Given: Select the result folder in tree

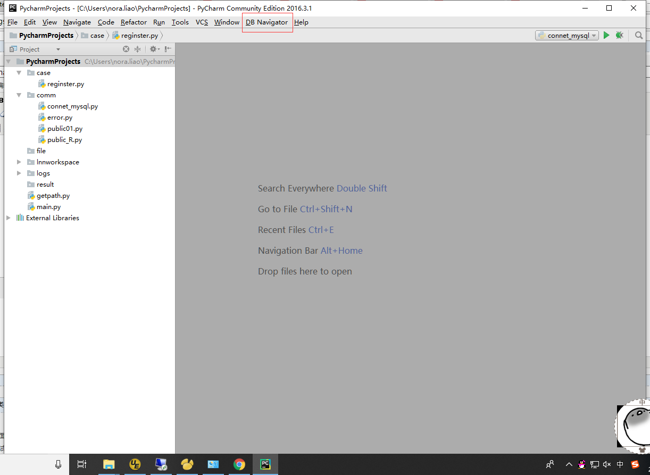Looking at the screenshot, I should [x=40, y=185].
